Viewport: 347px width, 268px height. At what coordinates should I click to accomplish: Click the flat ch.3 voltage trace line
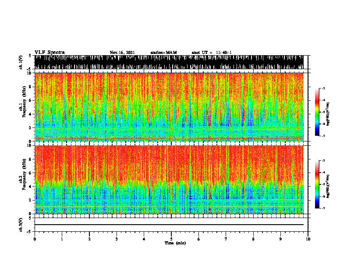pyautogui.click(x=169, y=225)
